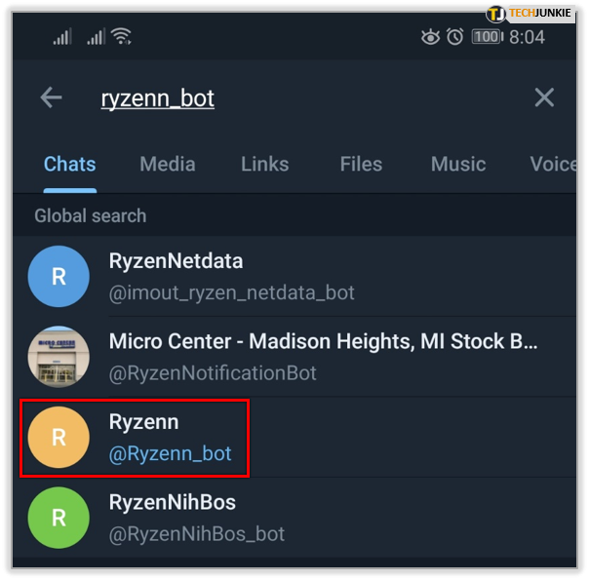Tap the orange Ryzenn avatar
This screenshot has width=589, height=580.
59,438
